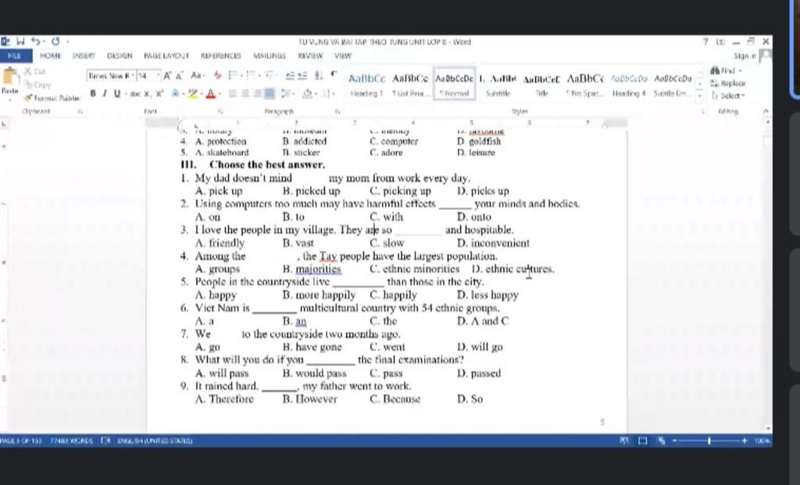The image size is (800, 485).
Task: Switch to the DESIGN tab
Action: (120, 55)
